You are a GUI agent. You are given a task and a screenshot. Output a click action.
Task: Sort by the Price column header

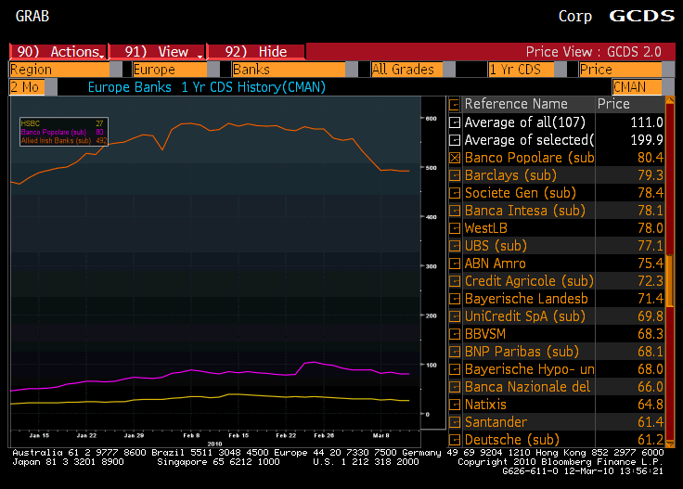point(613,104)
